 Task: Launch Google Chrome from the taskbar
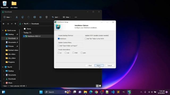96,92
